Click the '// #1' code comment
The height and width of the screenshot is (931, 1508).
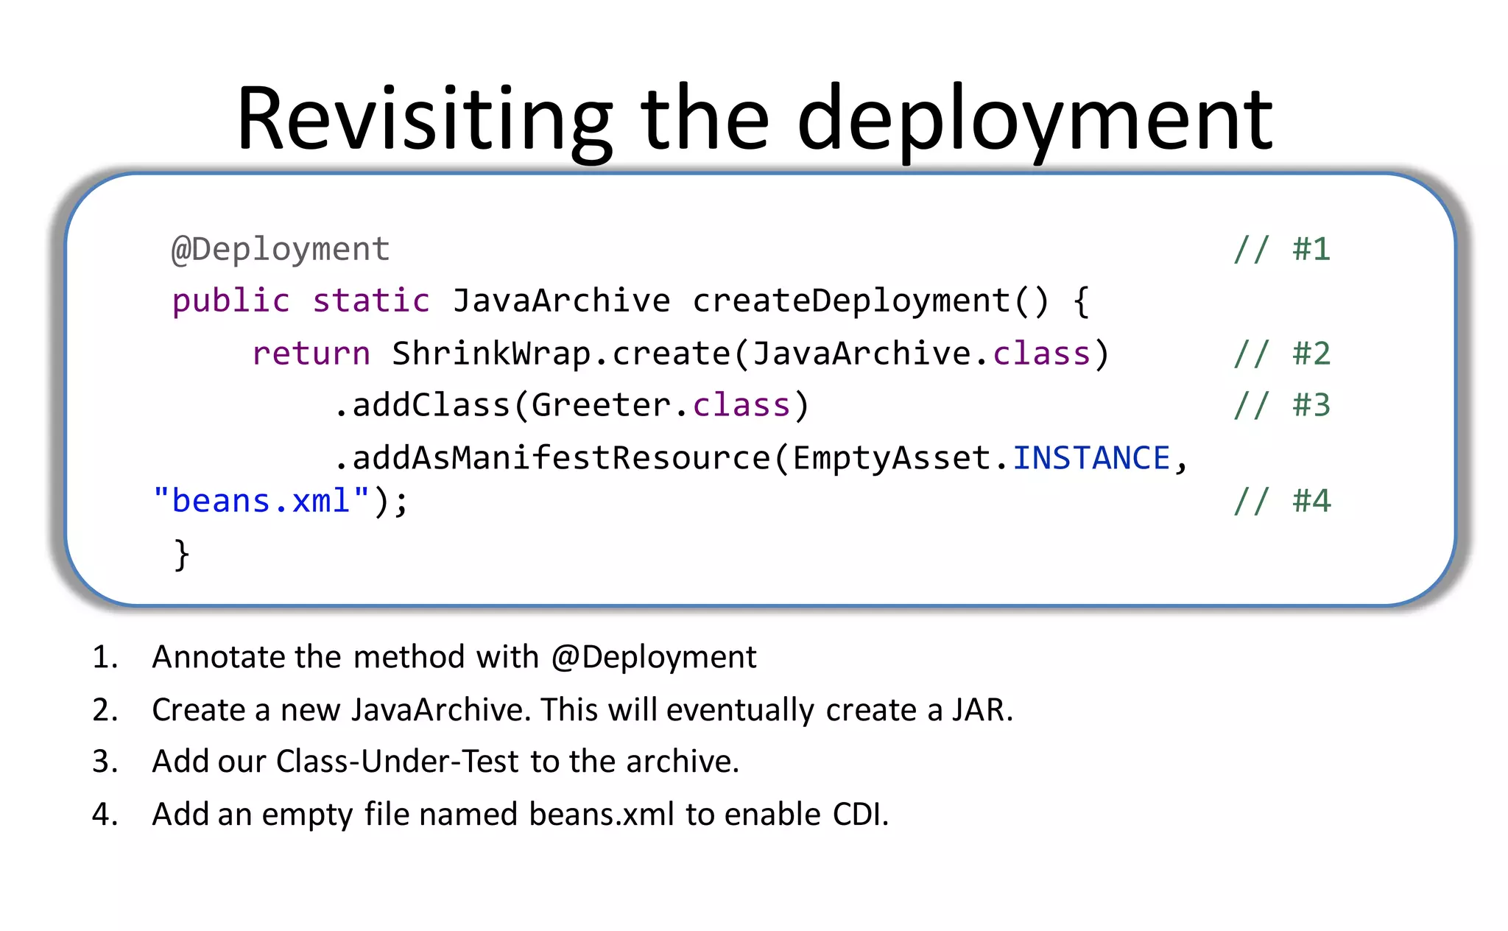1281,249
